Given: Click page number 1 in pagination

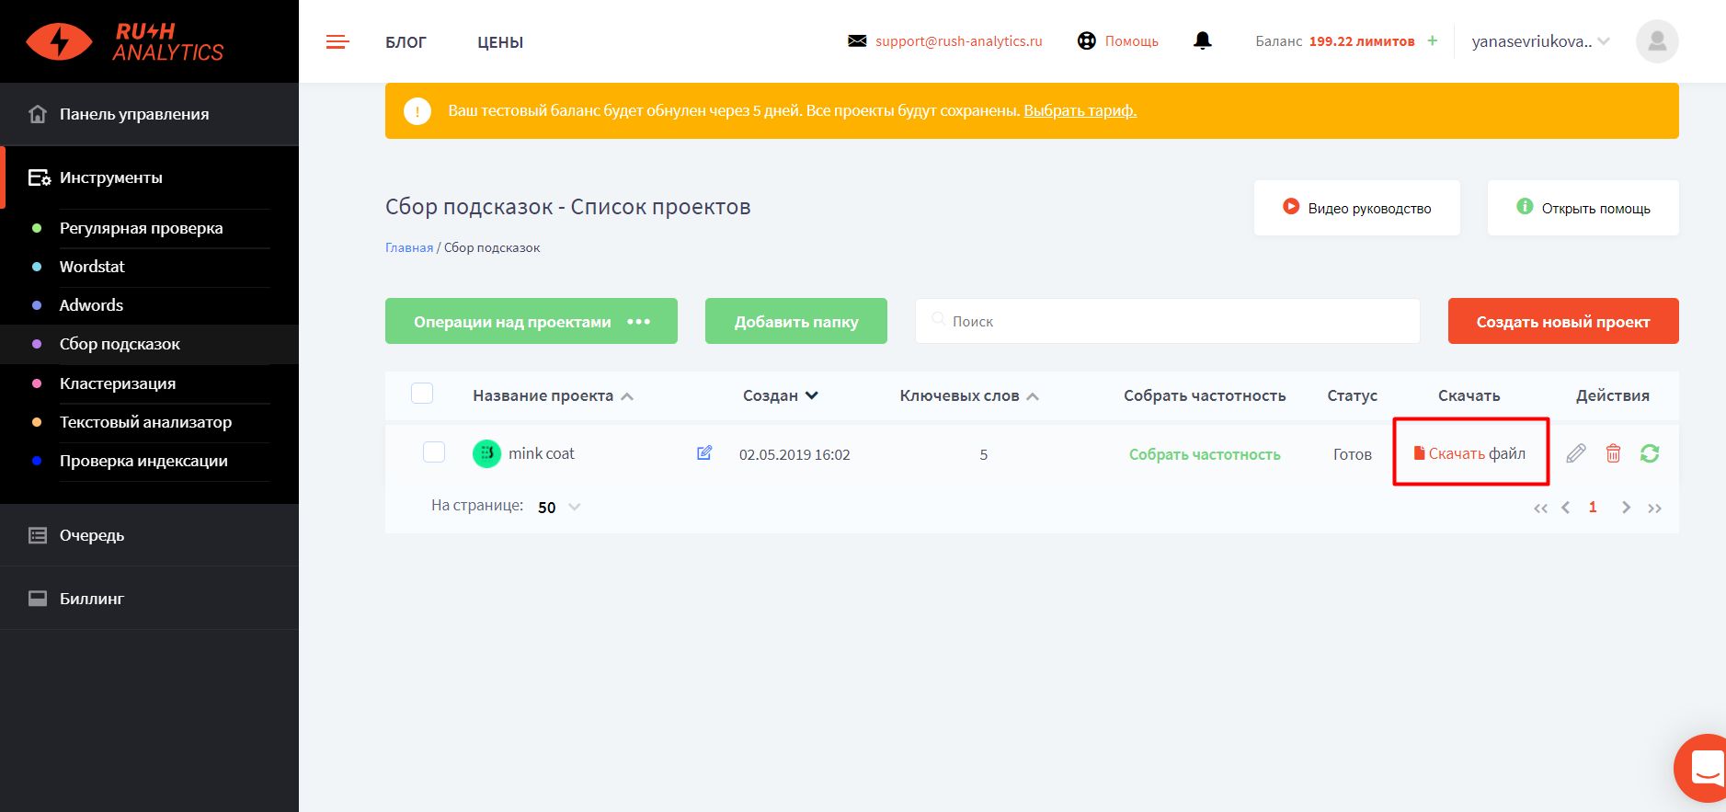Looking at the screenshot, I should coord(1593,507).
